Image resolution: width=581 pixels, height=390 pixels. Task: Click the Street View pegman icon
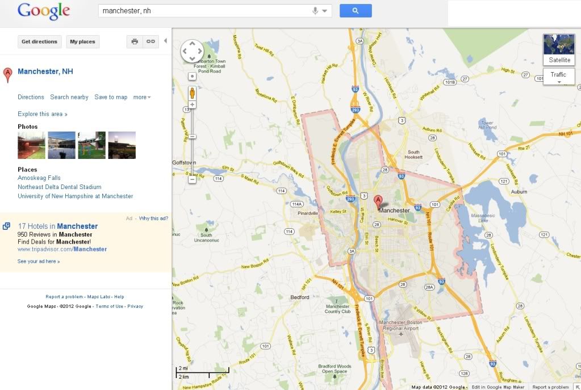[192, 93]
